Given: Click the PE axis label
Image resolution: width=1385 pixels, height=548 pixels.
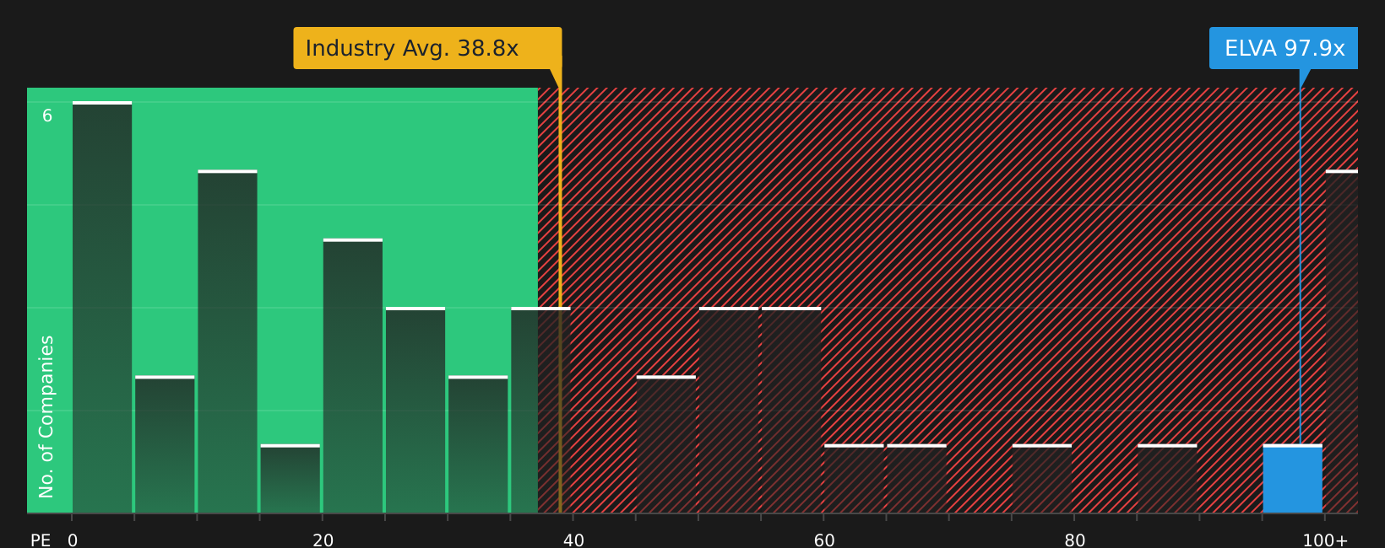Looking at the screenshot, I should (x=41, y=540).
